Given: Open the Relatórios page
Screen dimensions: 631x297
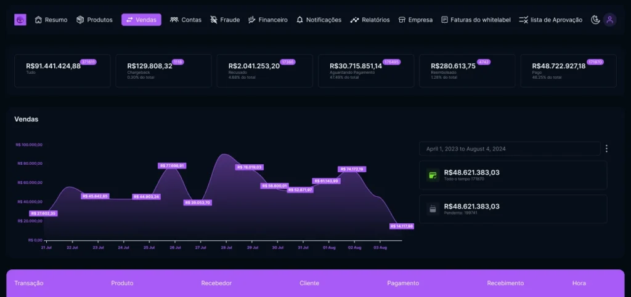Looking at the screenshot, I should coord(370,20).
